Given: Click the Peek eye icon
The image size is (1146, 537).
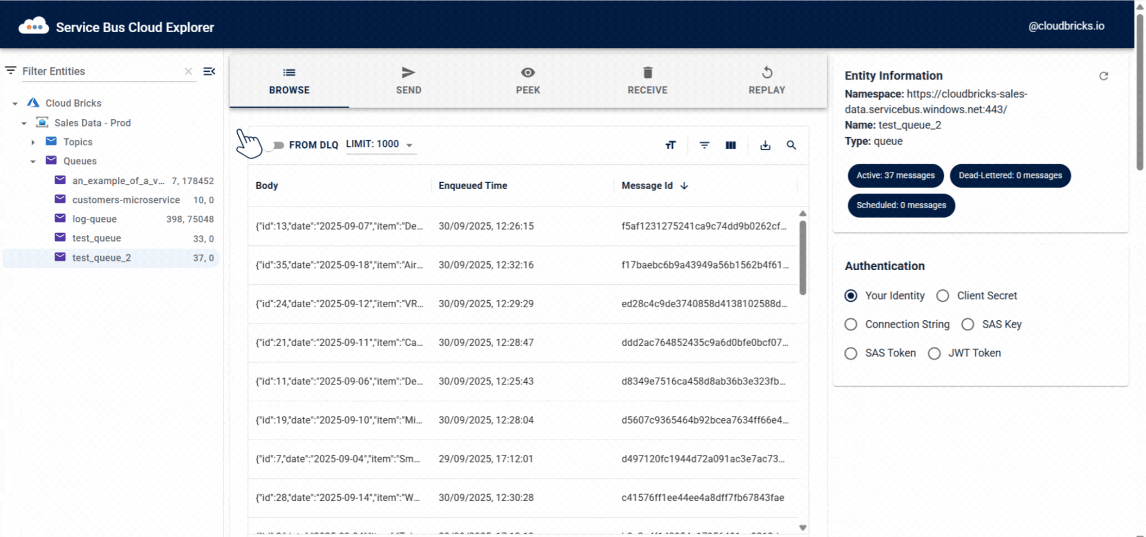Looking at the screenshot, I should 528,72.
